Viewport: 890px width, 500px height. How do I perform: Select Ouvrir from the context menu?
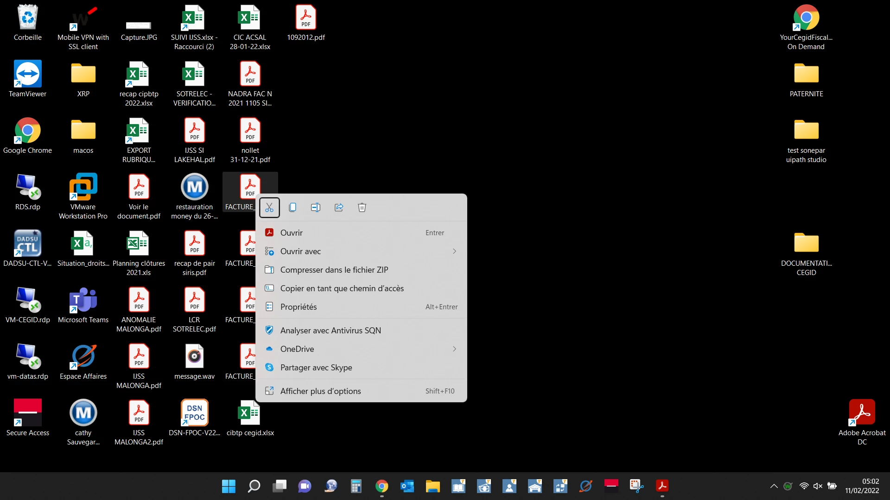(x=292, y=233)
